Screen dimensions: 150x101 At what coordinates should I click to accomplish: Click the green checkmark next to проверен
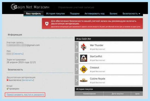(x=7, y=89)
